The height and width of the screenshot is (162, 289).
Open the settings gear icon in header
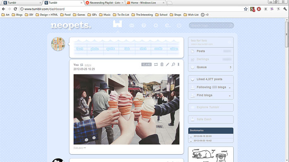coord(156,25)
